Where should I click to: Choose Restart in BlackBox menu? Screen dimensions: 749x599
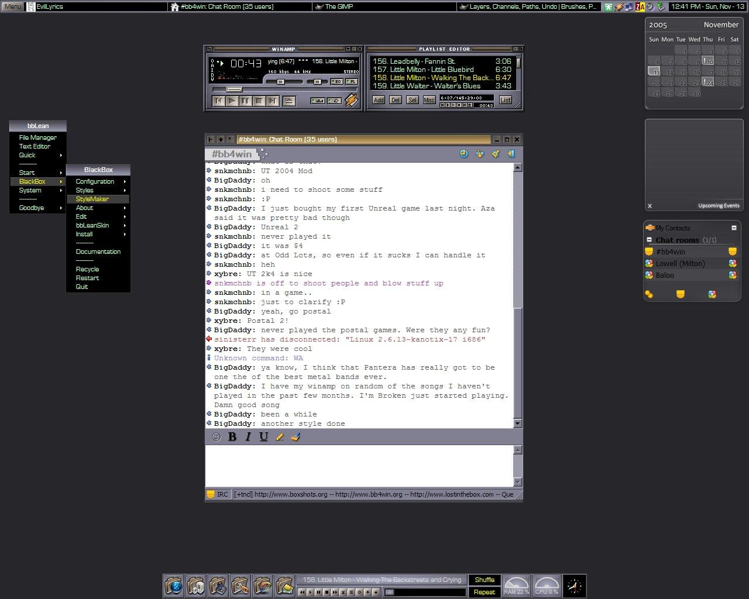pyautogui.click(x=98, y=278)
